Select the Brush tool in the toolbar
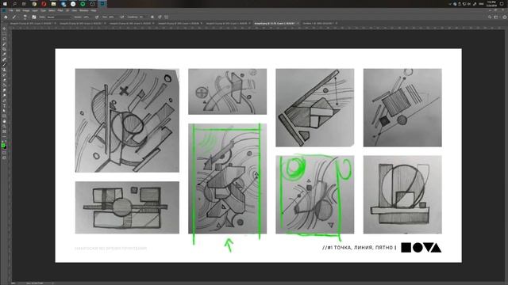508x285 pixels. pyautogui.click(x=4, y=65)
